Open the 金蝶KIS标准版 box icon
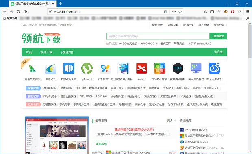The image size is (252, 154). 123,68
